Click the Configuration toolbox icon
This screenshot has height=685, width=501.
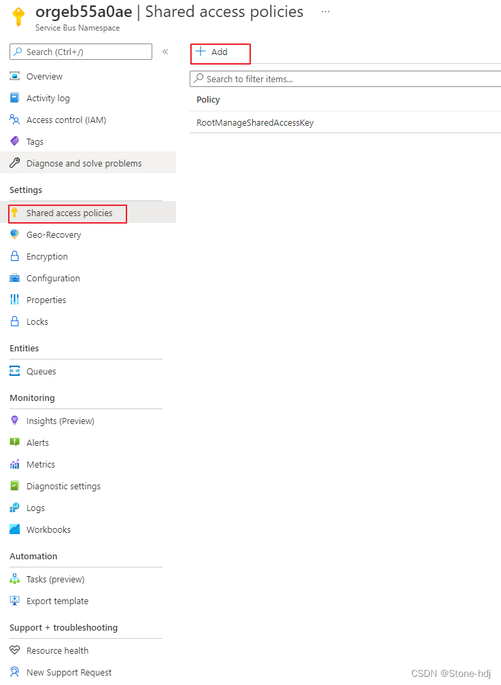click(14, 278)
